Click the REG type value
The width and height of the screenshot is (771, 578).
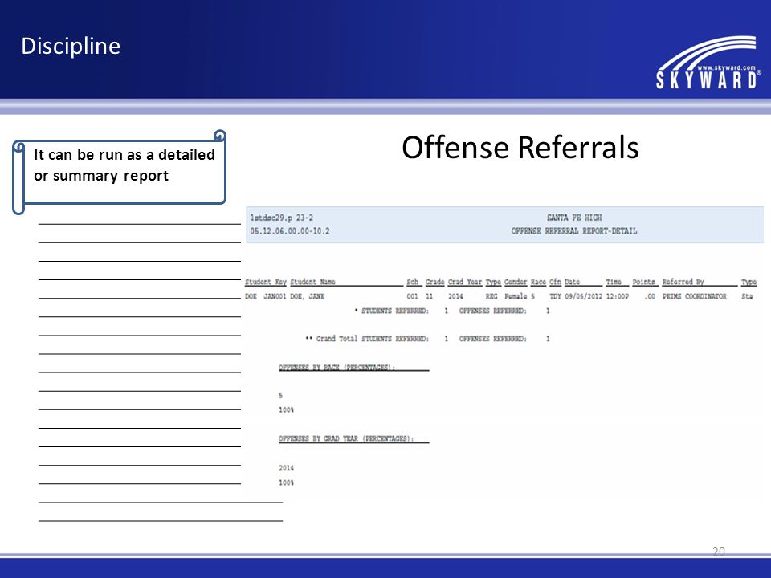click(x=492, y=296)
